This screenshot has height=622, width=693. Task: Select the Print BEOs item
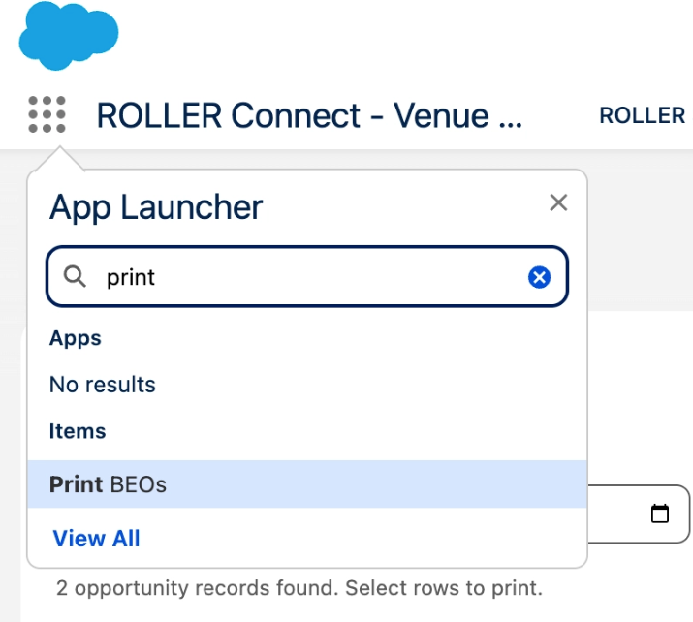(306, 484)
